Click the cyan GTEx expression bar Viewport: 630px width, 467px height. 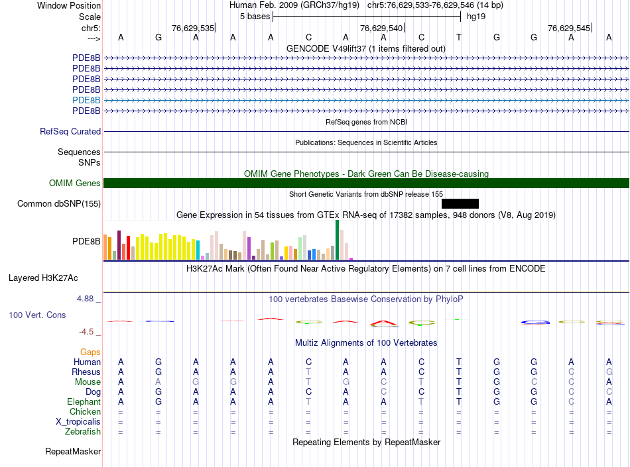pyautogui.click(x=198, y=250)
